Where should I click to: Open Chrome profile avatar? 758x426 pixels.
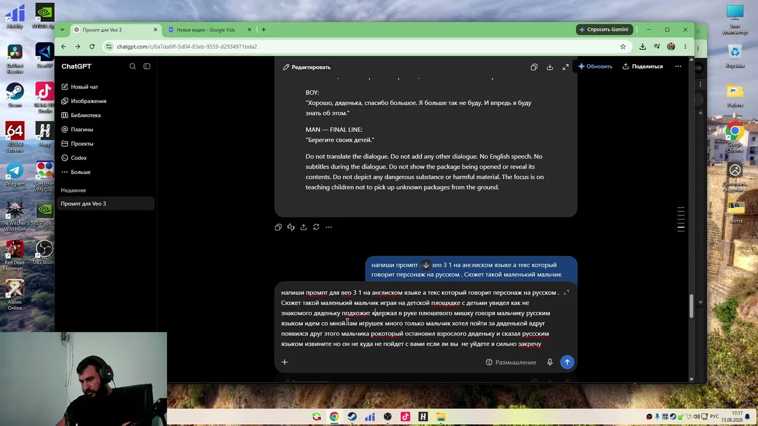tap(671, 47)
